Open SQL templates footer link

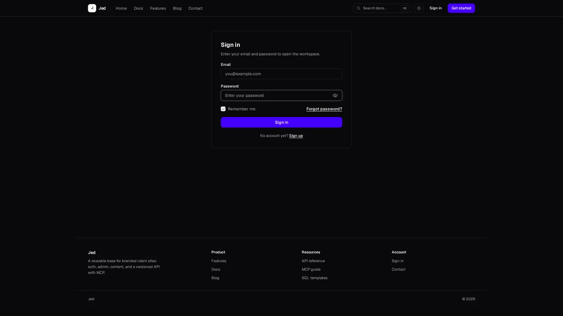(x=315, y=278)
